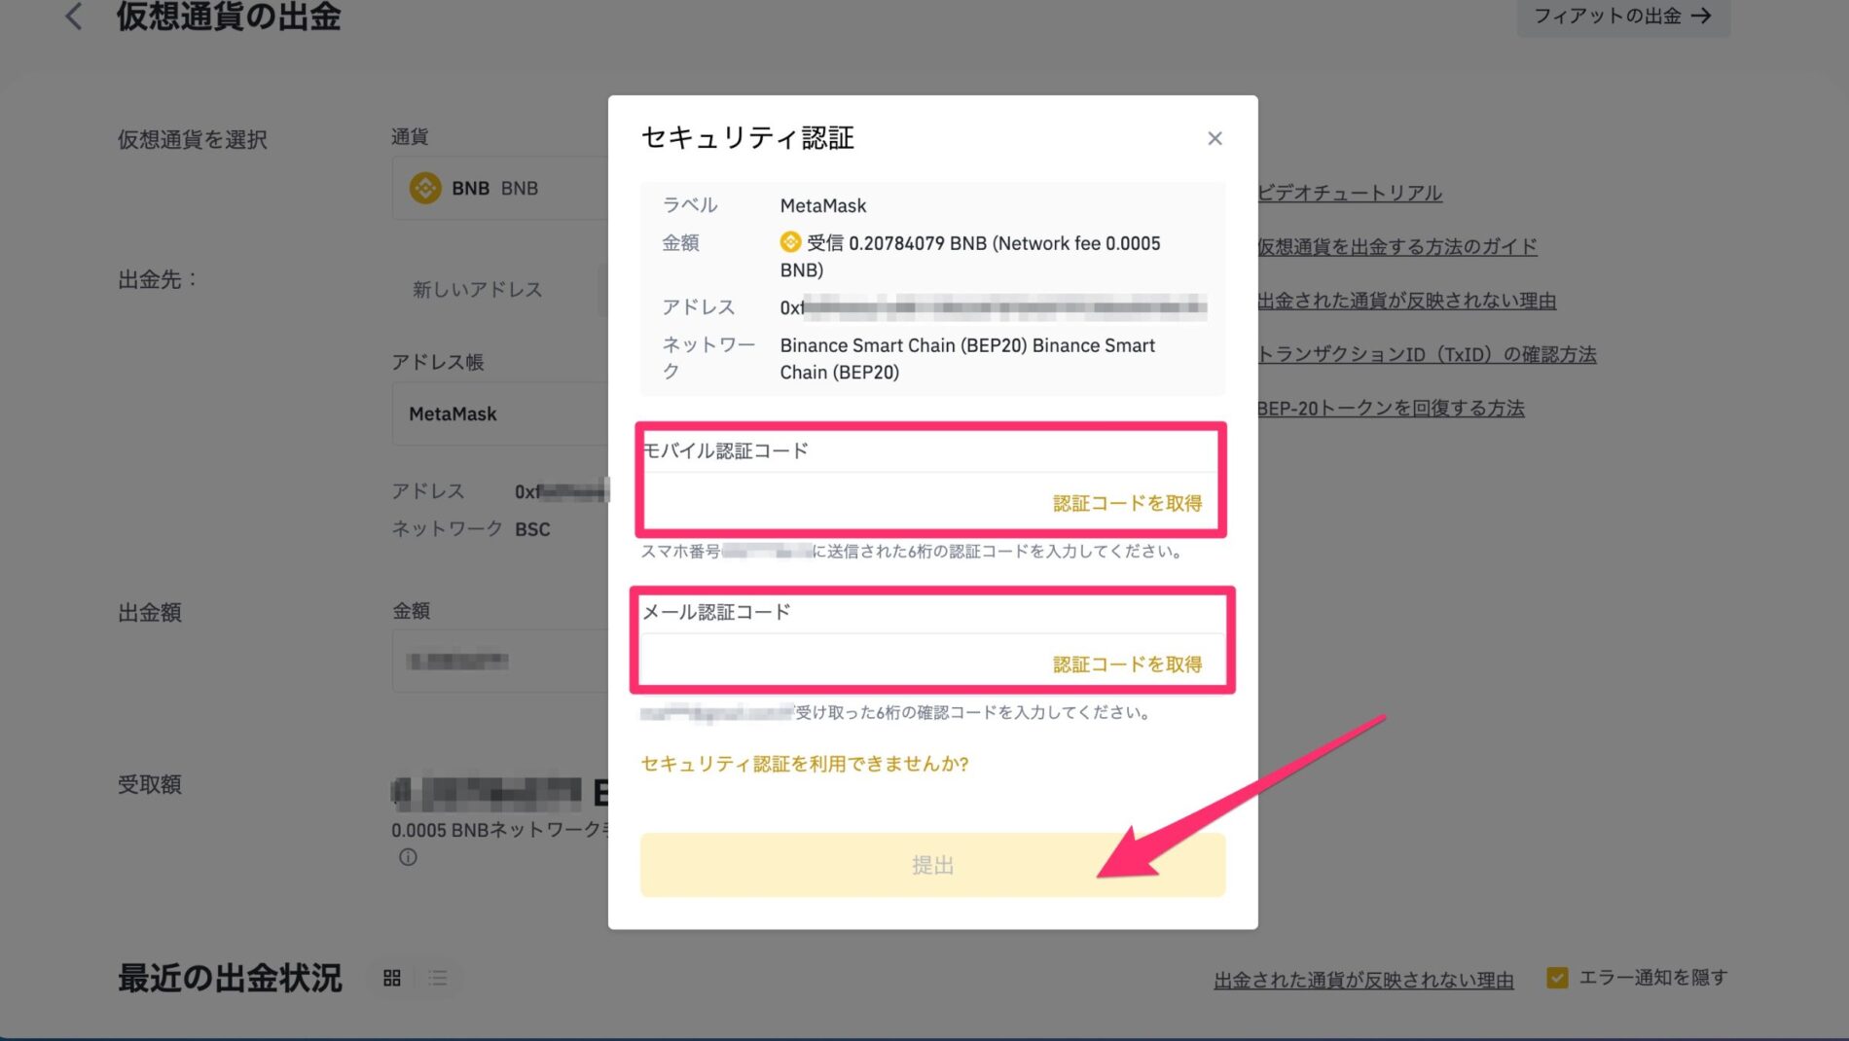Click the BNB icon in the dialog amount row
The width and height of the screenshot is (1849, 1041).
pyautogui.click(x=790, y=241)
